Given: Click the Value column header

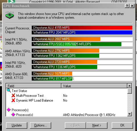Looking at the screenshot, I should 94,86.
